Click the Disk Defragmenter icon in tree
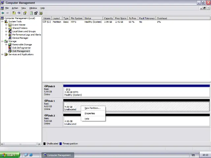This screenshot has width=211, height=158. 10,48
